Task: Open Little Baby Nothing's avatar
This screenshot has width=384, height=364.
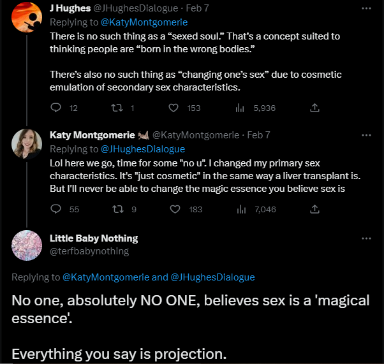Action: point(27,245)
